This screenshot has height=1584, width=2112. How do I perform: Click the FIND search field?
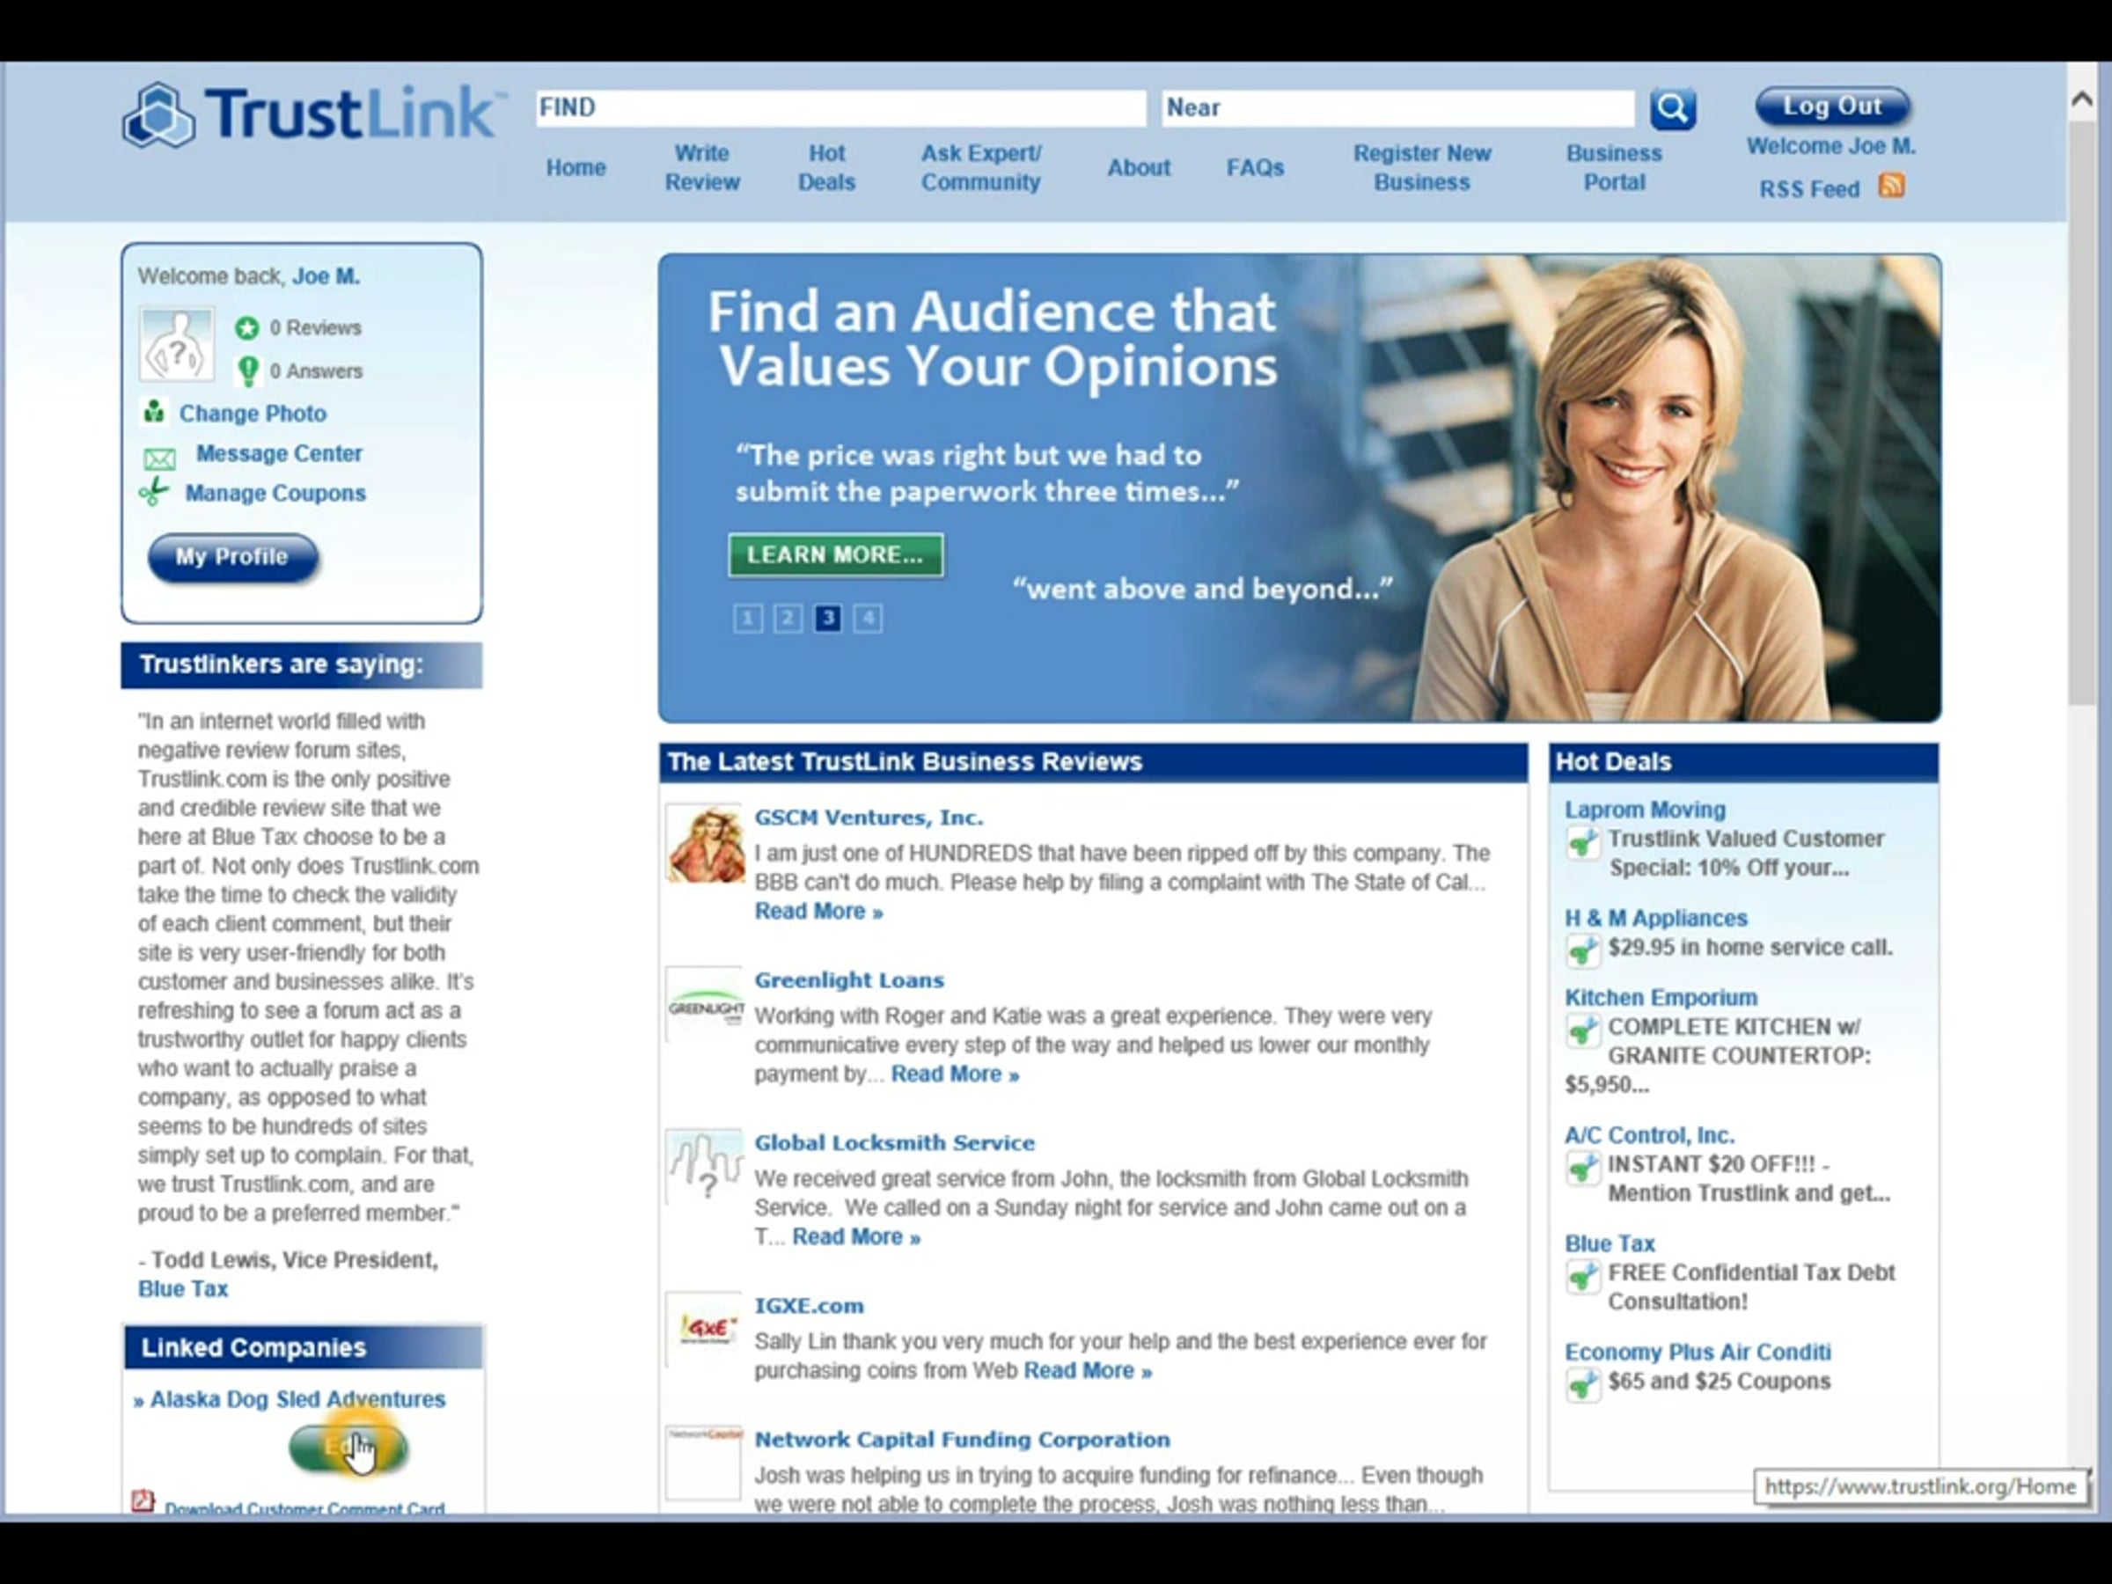click(840, 108)
